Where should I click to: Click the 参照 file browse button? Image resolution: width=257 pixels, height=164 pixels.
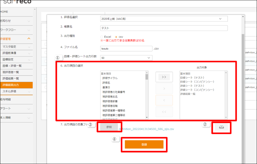(109, 127)
